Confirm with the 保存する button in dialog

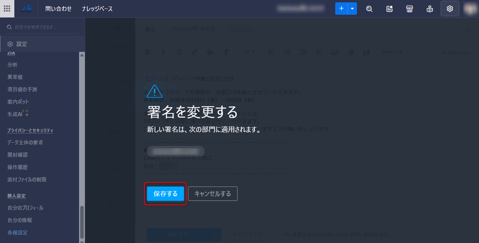coord(165,194)
